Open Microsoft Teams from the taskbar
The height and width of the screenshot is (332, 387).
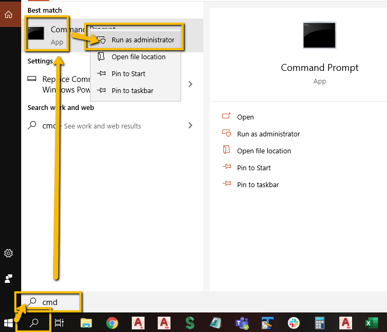[x=242, y=323]
